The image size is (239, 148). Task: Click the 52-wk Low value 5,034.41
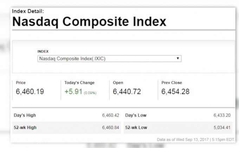coord(222,127)
